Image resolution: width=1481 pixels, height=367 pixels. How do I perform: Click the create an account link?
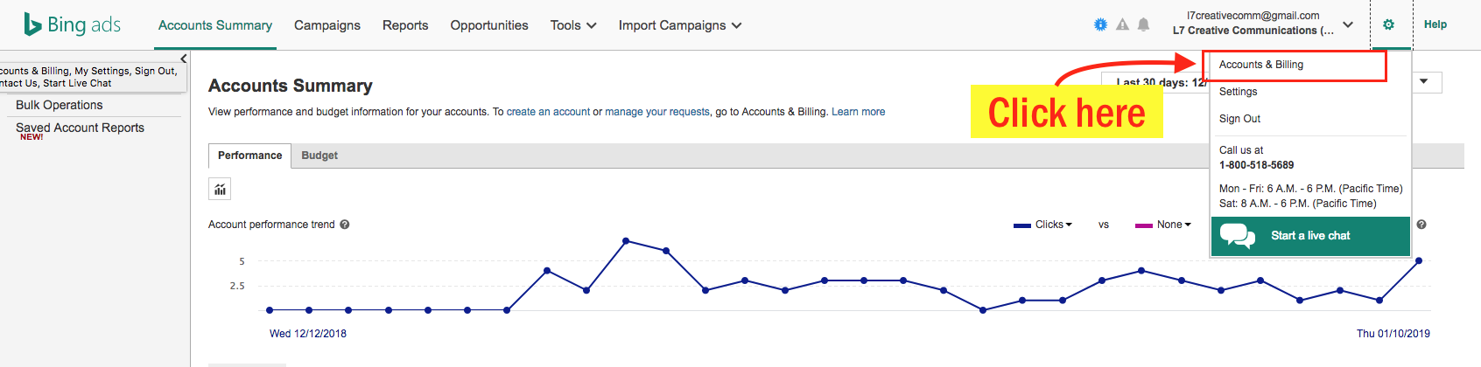[x=548, y=112]
